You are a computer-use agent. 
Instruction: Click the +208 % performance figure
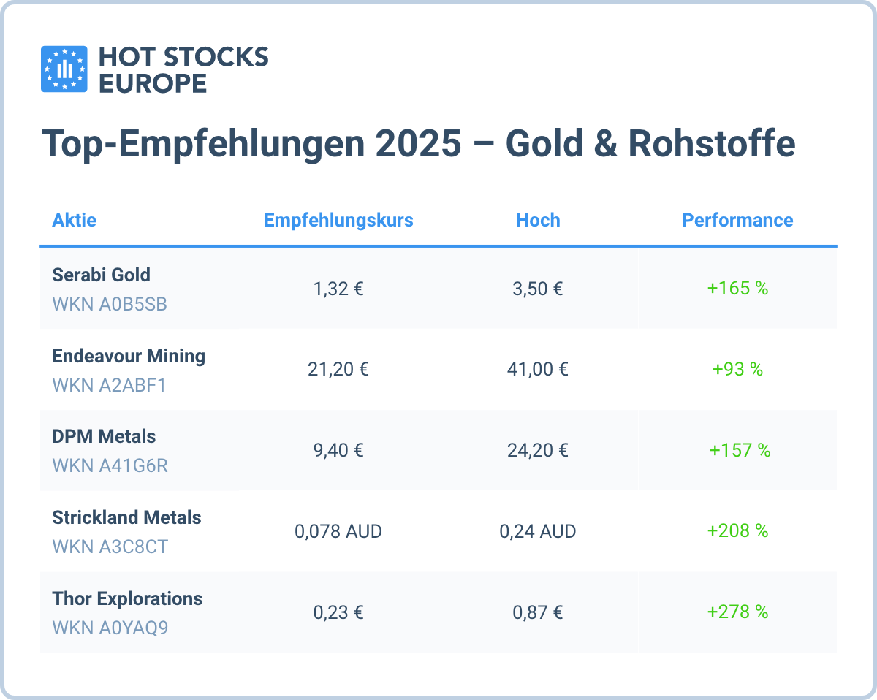click(x=737, y=531)
